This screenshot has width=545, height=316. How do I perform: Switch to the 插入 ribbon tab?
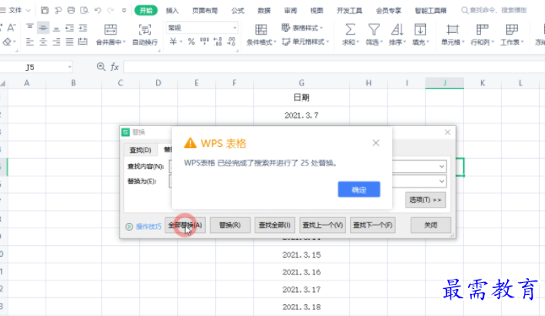click(x=172, y=10)
